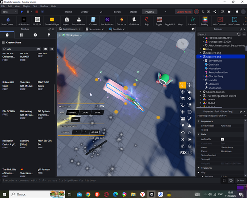
Task: Switch to the Script ribbon tab
Action: 117,12
